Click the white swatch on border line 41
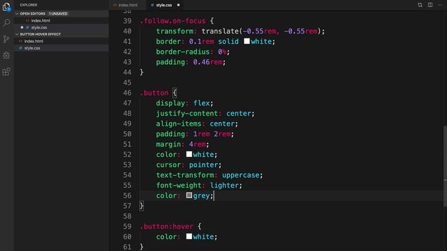This screenshot has height=251, width=447. [x=247, y=41]
